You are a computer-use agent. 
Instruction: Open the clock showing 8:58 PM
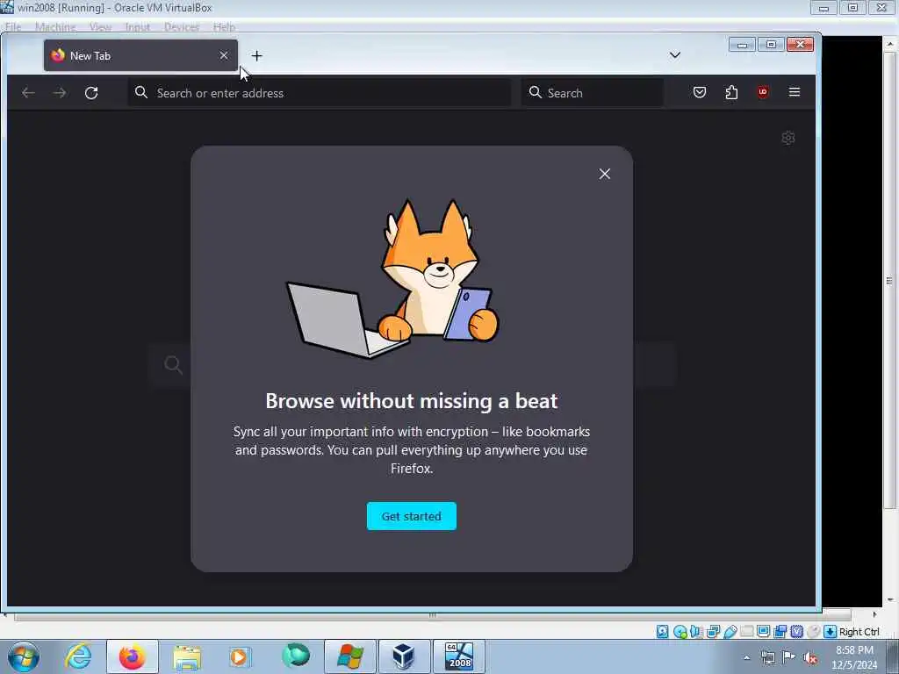coord(854,657)
